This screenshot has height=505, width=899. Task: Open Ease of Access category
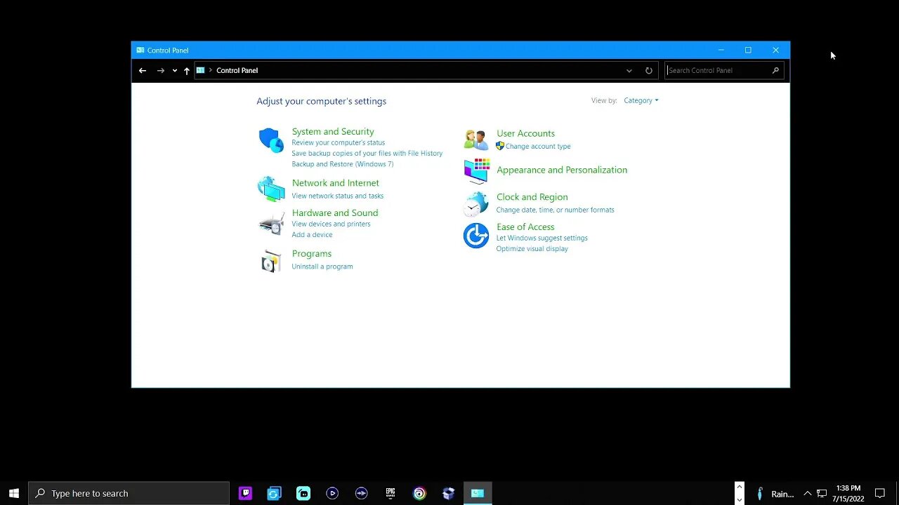tap(525, 227)
